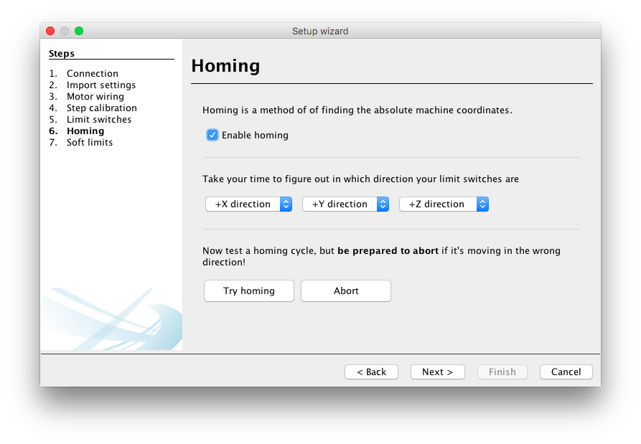
Task: Enable the homing checkbox
Action: (x=212, y=135)
